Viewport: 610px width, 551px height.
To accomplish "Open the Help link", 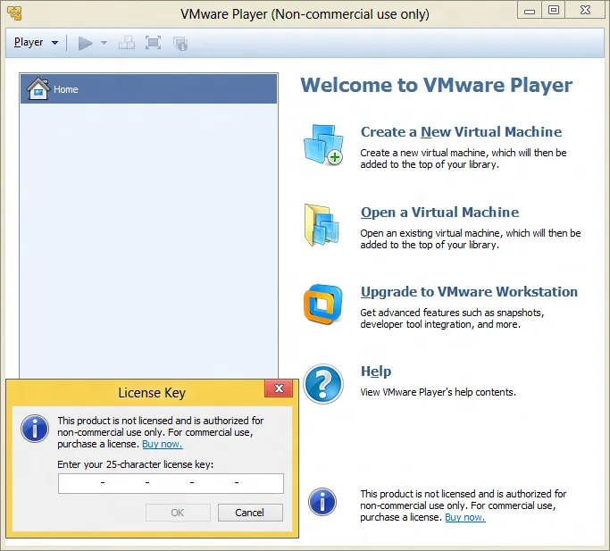I will point(376,372).
